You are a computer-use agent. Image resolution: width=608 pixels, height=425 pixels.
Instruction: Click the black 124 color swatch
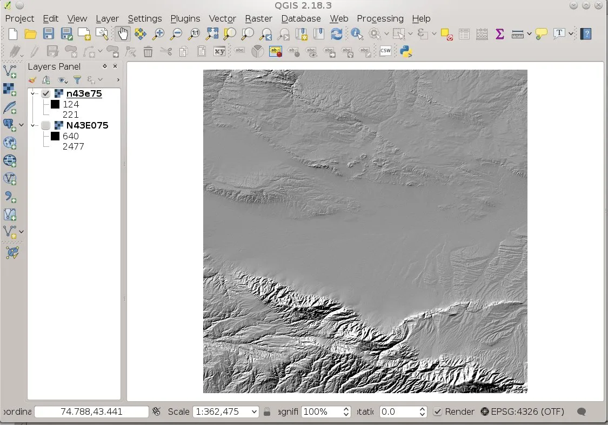[x=55, y=104]
